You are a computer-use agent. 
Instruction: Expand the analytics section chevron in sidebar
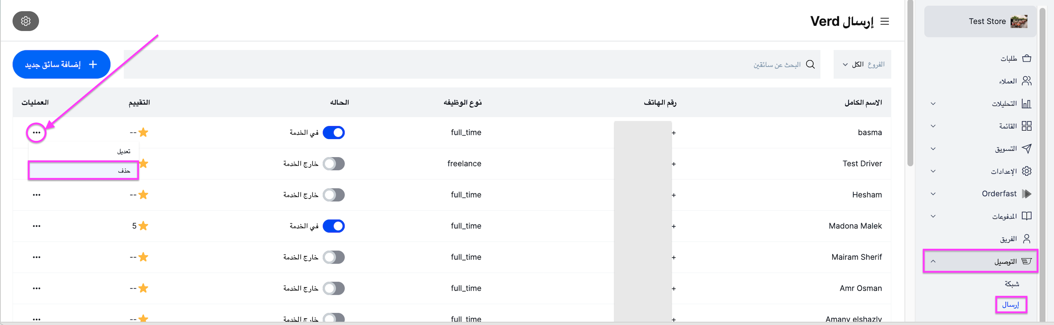[933, 104]
